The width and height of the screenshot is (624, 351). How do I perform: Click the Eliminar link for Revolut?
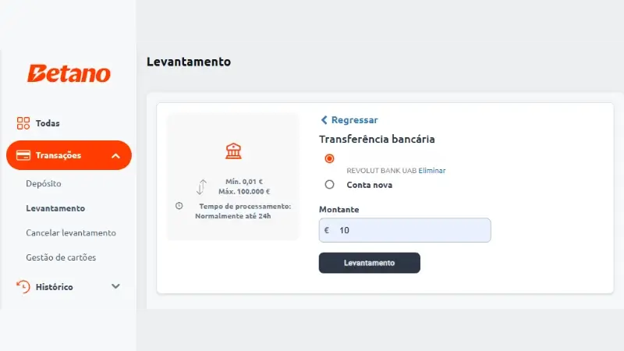click(432, 170)
